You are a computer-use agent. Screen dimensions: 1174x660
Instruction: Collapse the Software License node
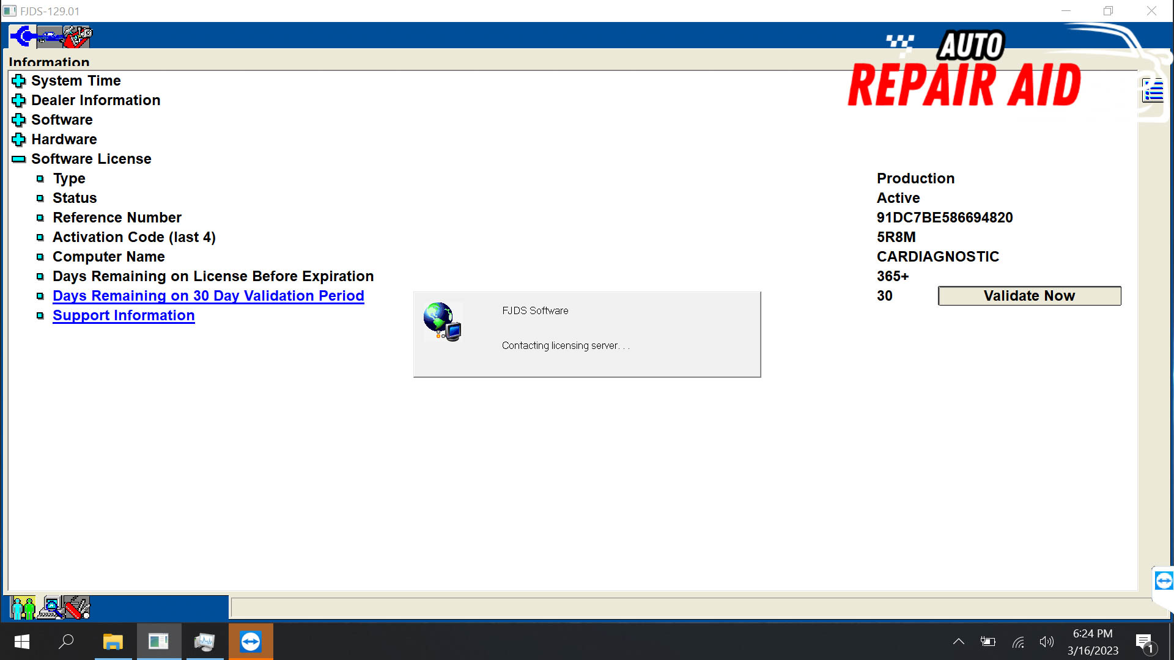click(19, 159)
